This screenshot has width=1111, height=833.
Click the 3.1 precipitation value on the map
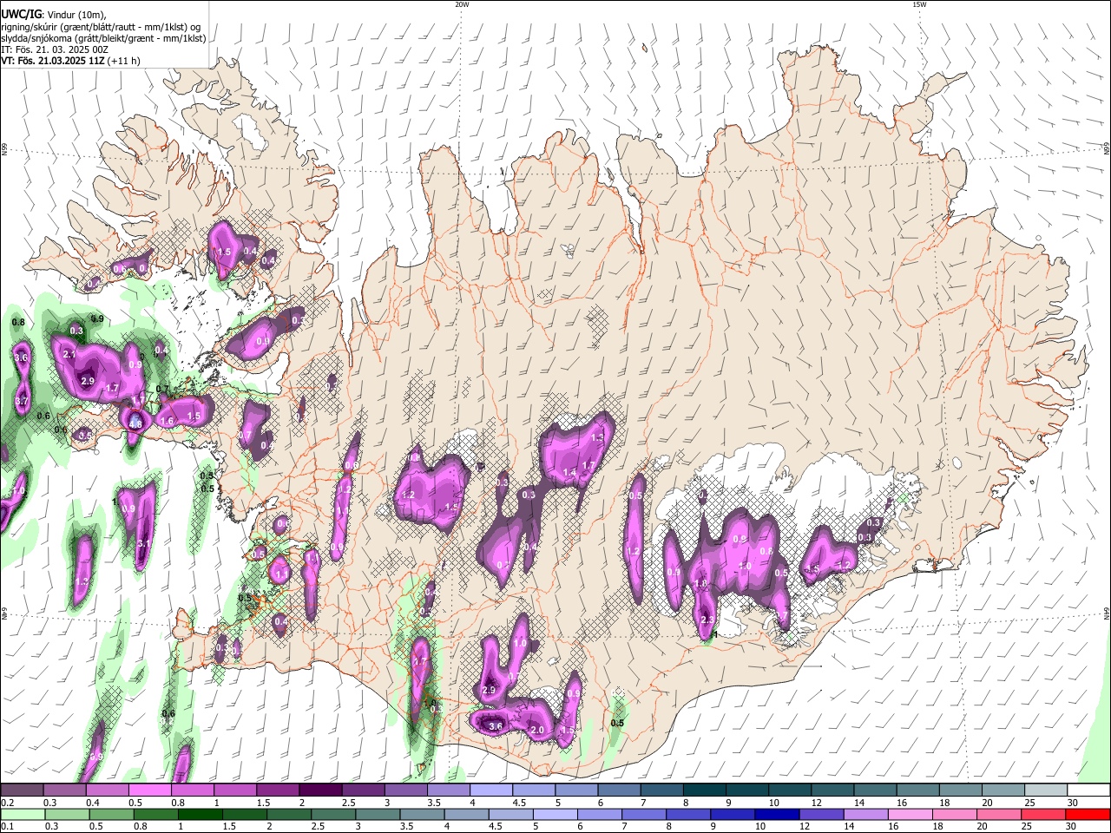[144, 544]
